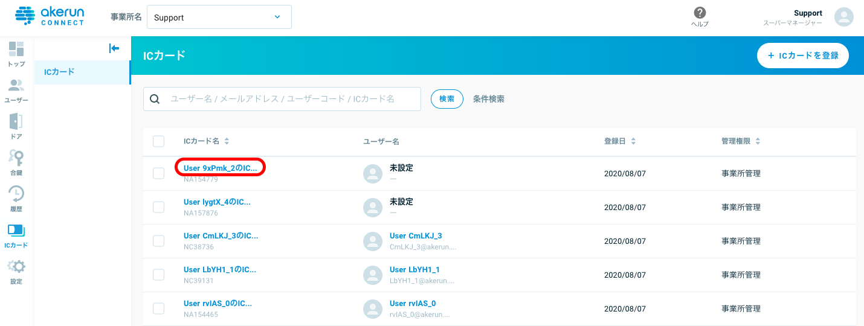
Task: Open the 設定 gear icon
Action: tap(16, 267)
